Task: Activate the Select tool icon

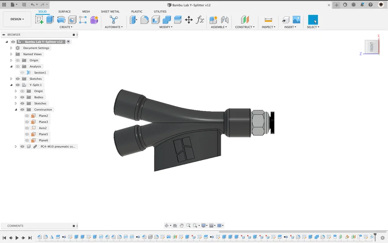Action: 313,20
